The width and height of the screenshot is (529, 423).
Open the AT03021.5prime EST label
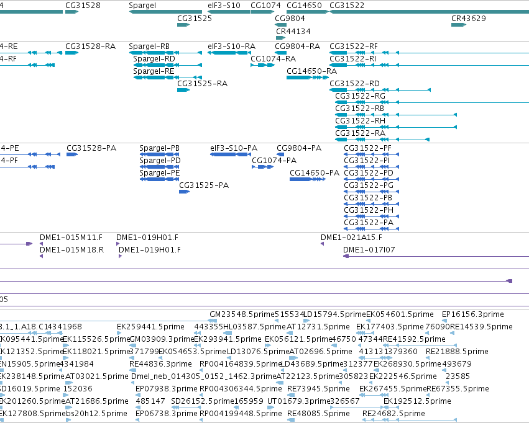click(96, 376)
